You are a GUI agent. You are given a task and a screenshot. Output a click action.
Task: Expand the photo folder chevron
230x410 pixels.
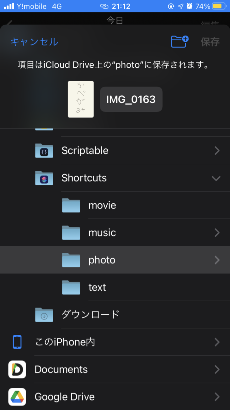pos(217,260)
